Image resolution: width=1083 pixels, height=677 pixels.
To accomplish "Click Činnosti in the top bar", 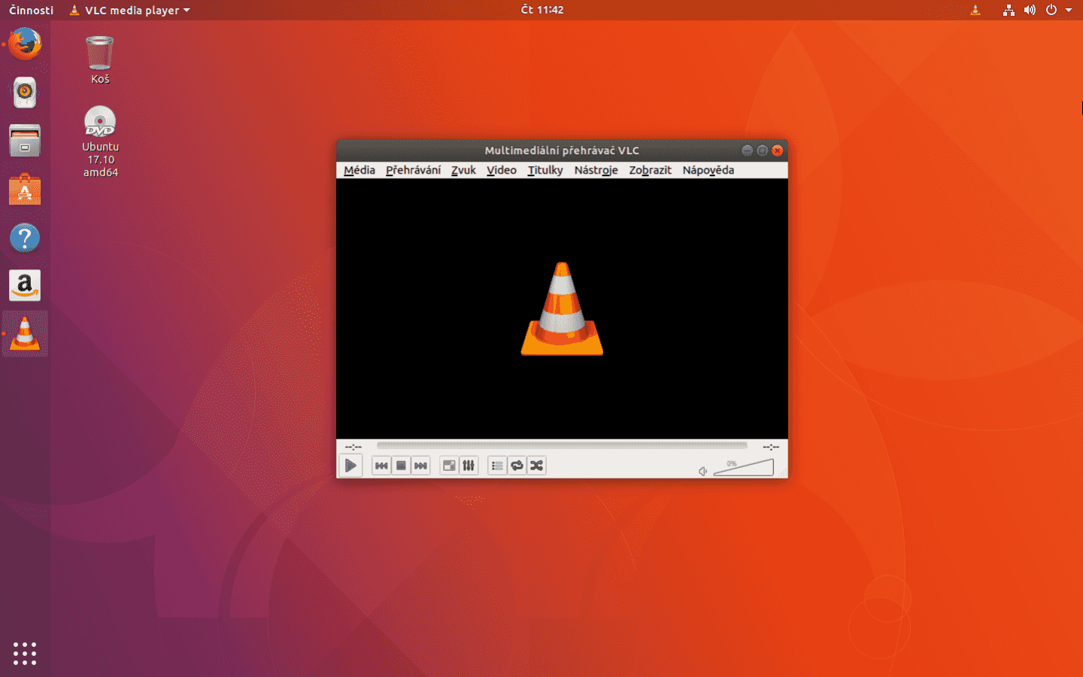I will [x=30, y=10].
